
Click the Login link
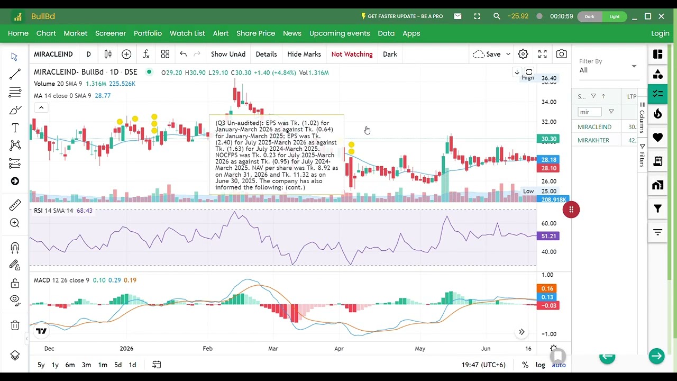coord(660,33)
